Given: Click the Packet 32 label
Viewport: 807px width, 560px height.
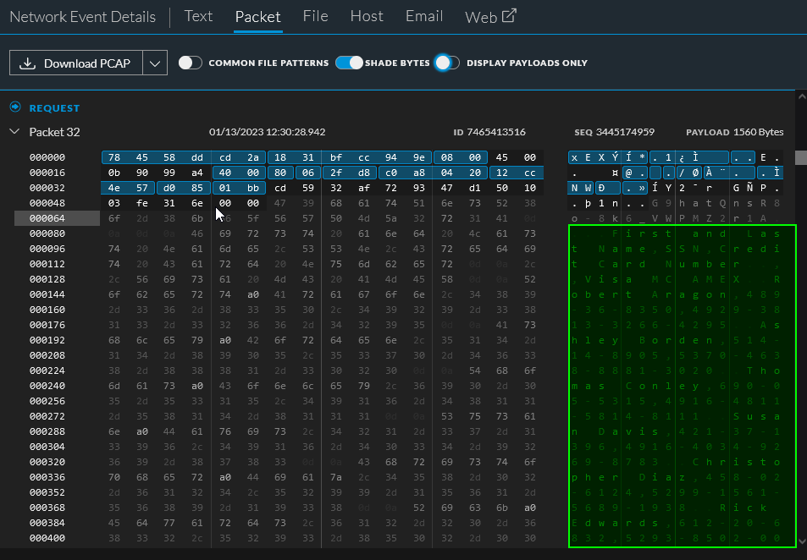Looking at the screenshot, I should coord(54,132).
